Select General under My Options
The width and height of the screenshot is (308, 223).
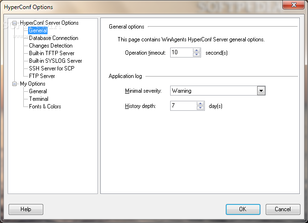[x=38, y=91]
